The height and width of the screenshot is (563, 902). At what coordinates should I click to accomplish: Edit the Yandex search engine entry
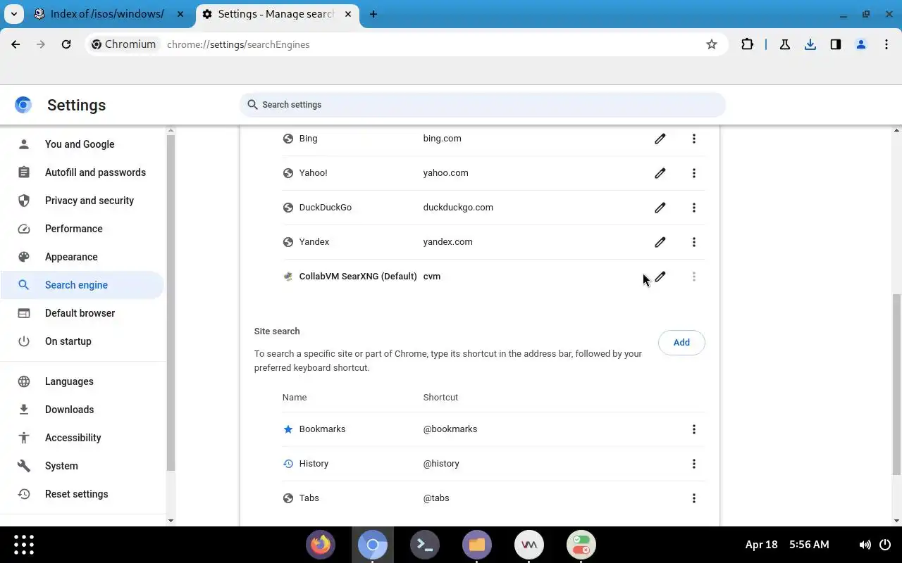point(660,242)
